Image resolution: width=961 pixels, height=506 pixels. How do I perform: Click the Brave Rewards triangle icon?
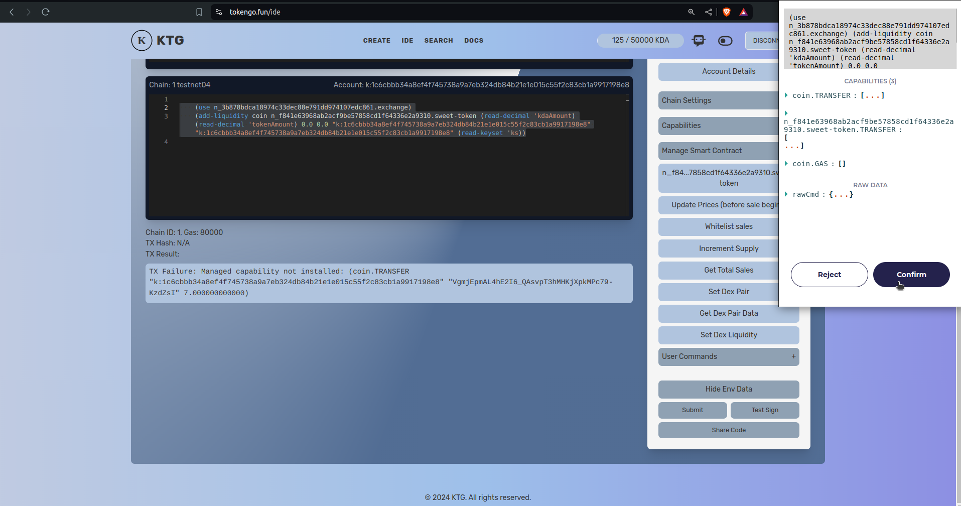(744, 12)
